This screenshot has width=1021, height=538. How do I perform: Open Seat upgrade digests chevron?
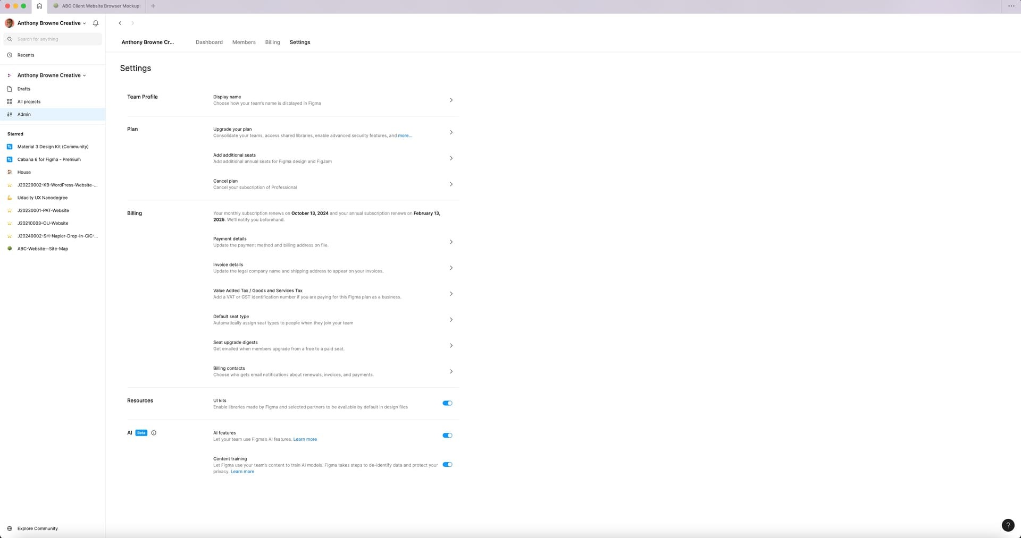click(451, 346)
